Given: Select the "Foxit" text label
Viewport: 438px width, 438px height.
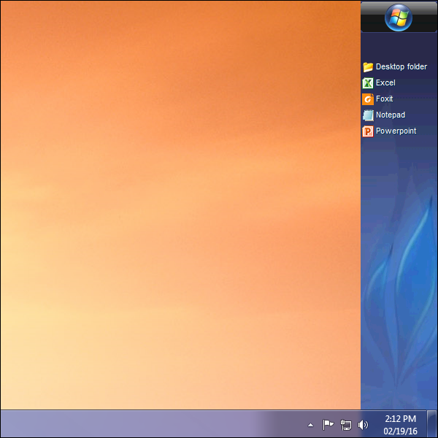Looking at the screenshot, I should pyautogui.click(x=385, y=99).
